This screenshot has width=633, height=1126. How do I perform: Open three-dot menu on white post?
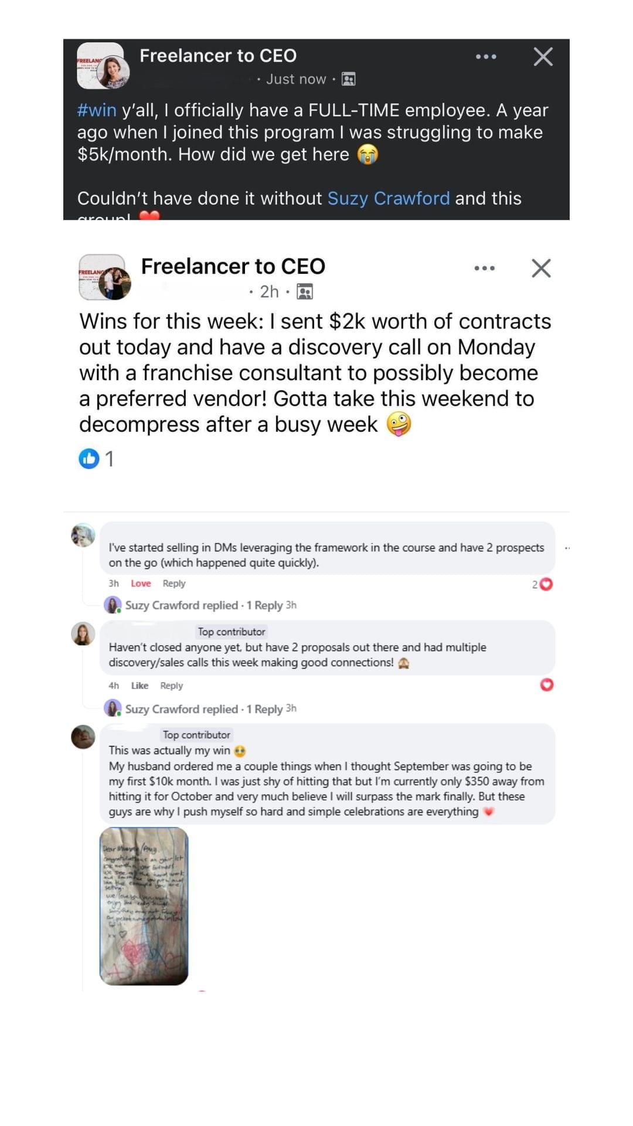point(484,268)
